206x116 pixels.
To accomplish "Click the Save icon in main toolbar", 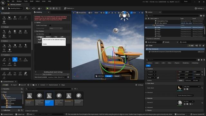I will pos(3,8).
